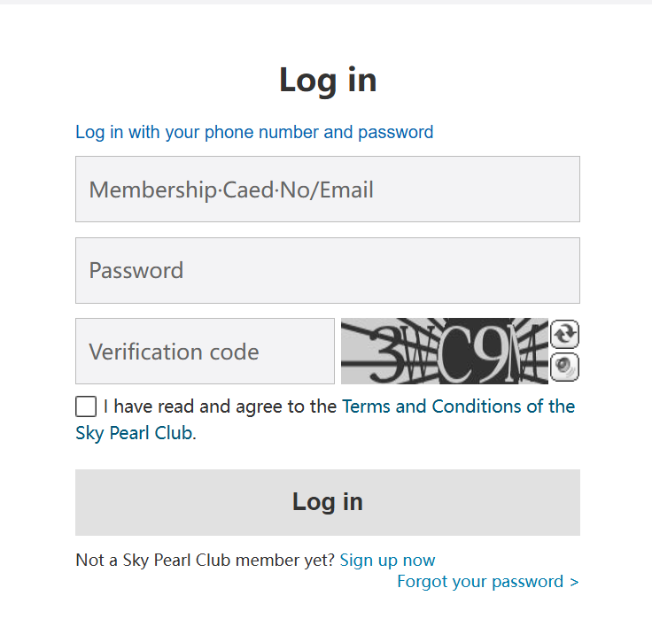The image size is (652, 619).
Task: Open the Sign up now link
Action: 387,561
